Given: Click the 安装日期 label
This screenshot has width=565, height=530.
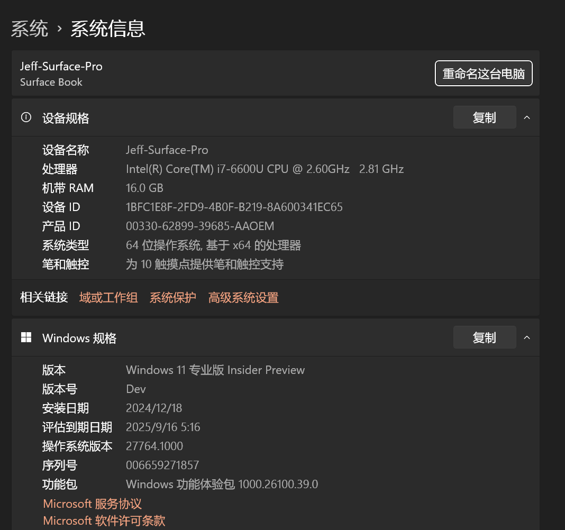Looking at the screenshot, I should point(66,408).
